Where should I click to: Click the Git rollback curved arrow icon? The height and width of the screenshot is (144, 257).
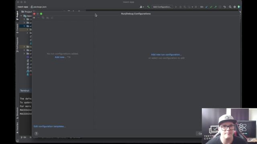click(225, 7)
